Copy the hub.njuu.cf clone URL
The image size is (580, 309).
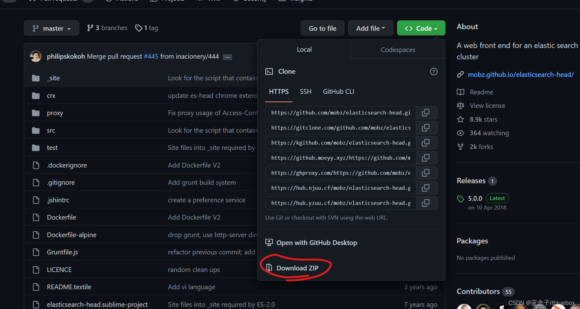pyautogui.click(x=426, y=188)
